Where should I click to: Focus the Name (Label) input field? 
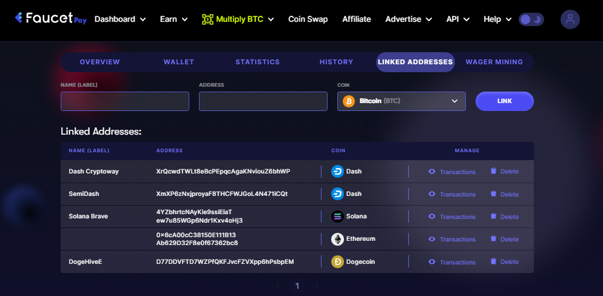(125, 101)
